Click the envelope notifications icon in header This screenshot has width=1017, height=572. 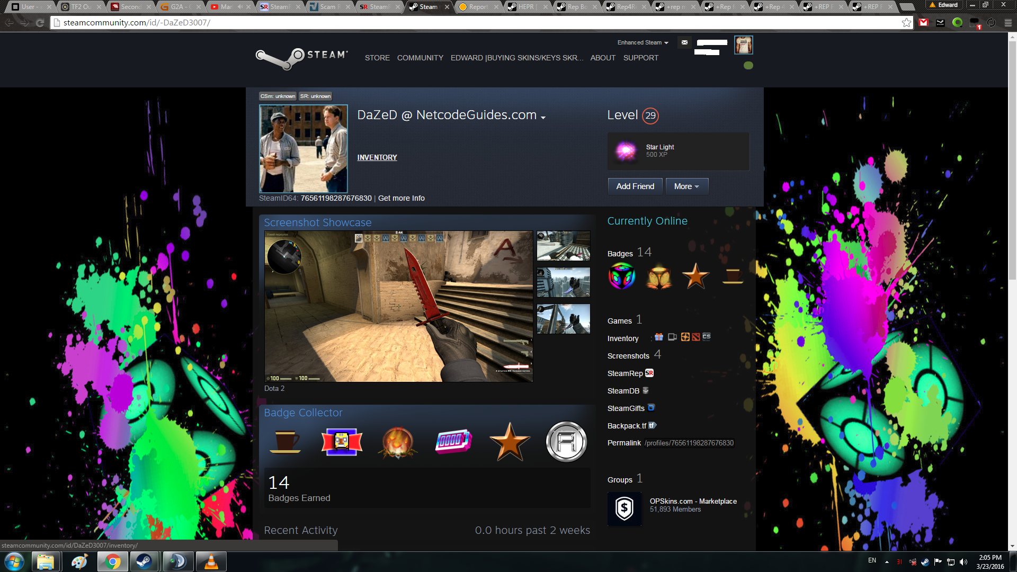(684, 42)
